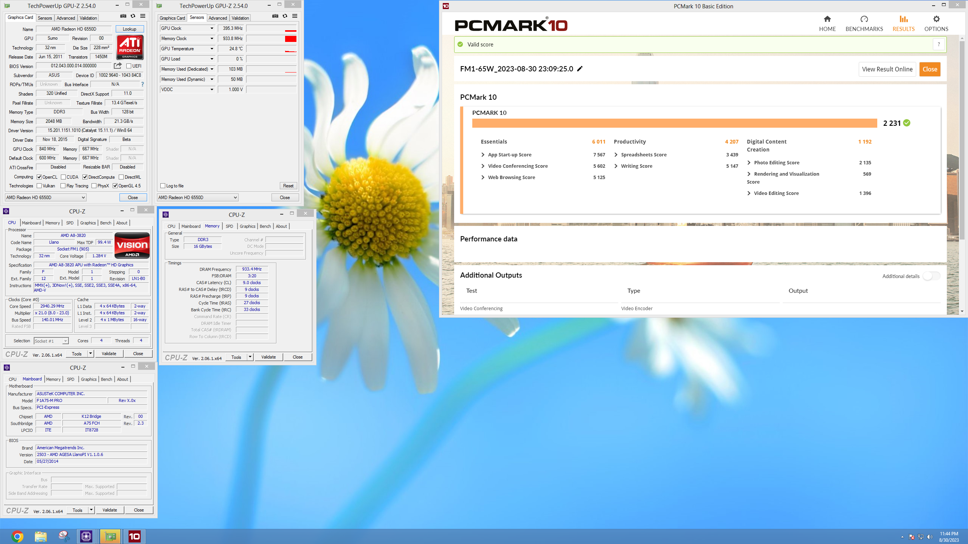Toggle the DirectCompute checkbox

[85, 177]
